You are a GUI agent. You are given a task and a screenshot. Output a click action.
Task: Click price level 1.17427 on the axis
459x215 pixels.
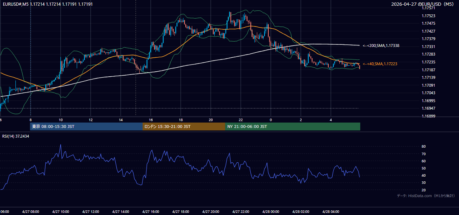click(x=428, y=31)
